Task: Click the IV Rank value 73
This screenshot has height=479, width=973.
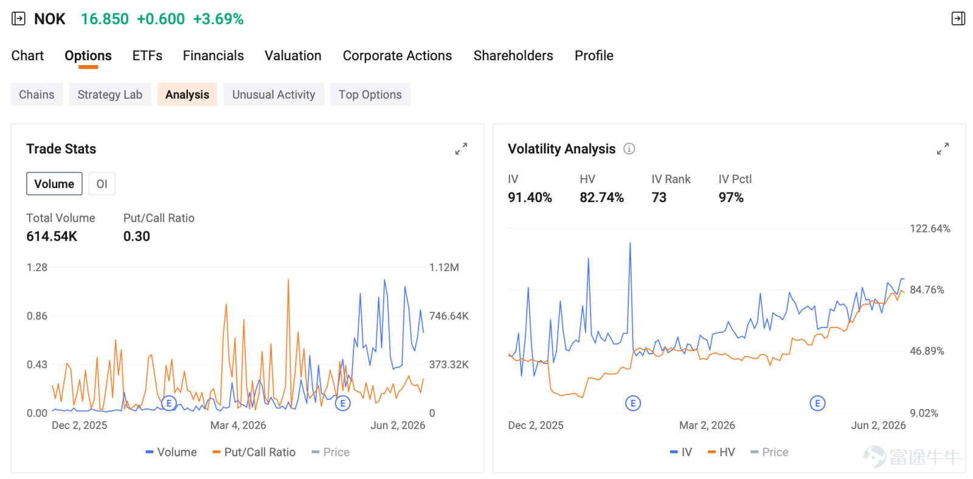Action: click(x=659, y=197)
